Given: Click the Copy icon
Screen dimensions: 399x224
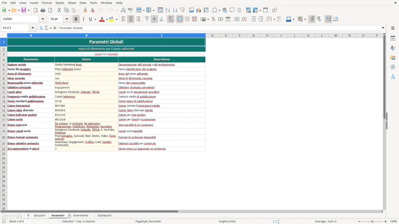Looking at the screenshot, I should 66,10.
